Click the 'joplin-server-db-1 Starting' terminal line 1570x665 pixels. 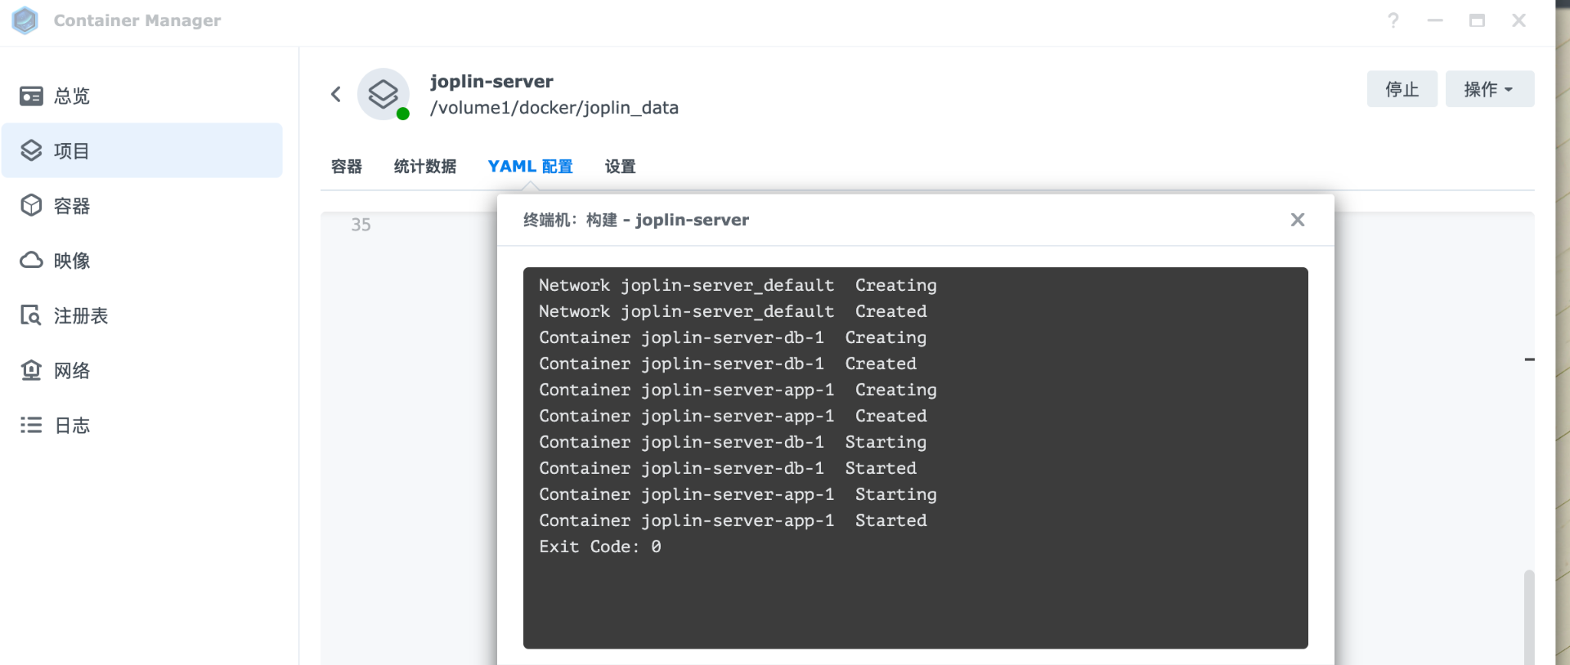point(733,442)
